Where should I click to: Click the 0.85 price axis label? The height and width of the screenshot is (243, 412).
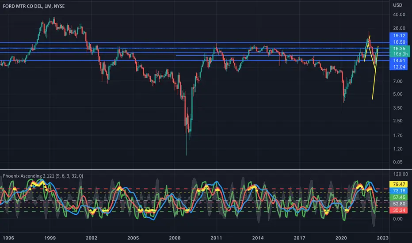398,162
